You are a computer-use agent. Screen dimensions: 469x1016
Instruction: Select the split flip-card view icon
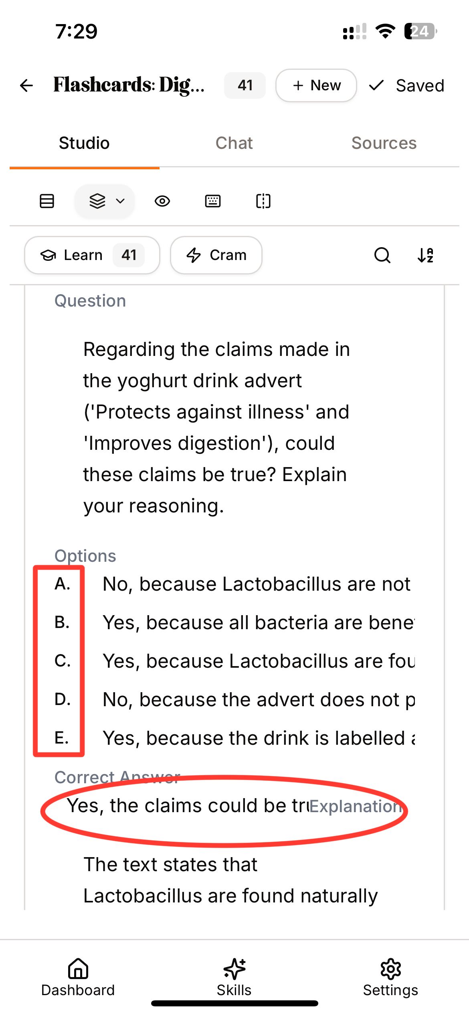(263, 201)
